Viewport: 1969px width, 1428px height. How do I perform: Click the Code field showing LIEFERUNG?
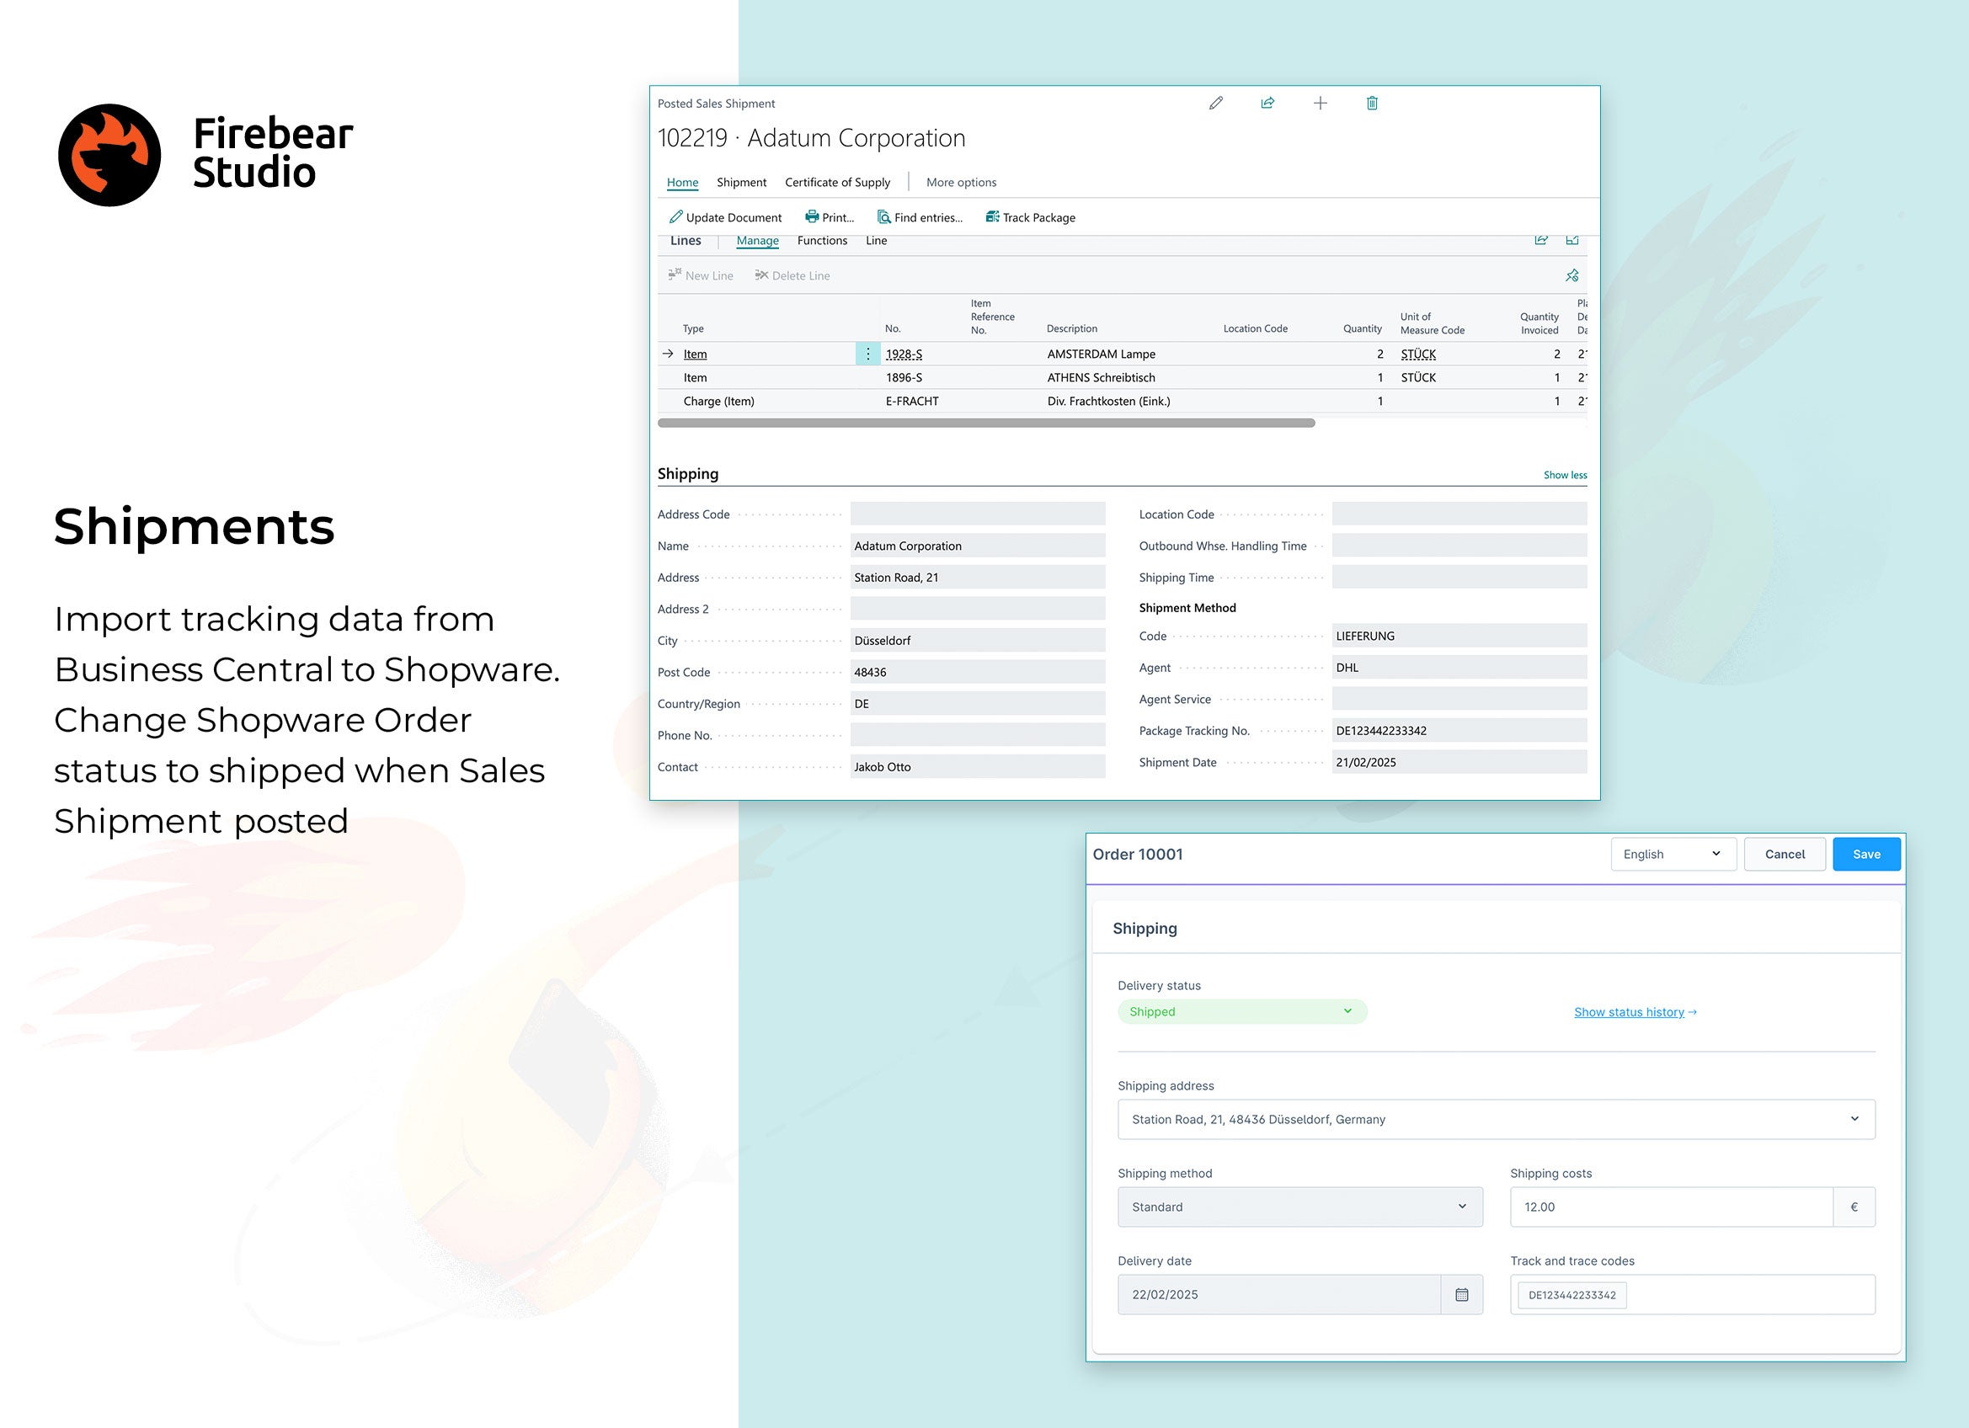coord(1459,637)
